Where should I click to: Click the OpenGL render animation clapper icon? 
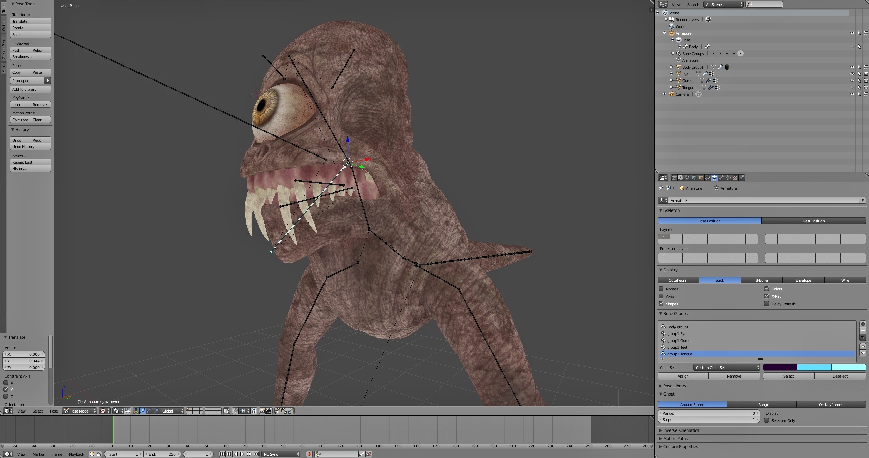[x=269, y=411]
